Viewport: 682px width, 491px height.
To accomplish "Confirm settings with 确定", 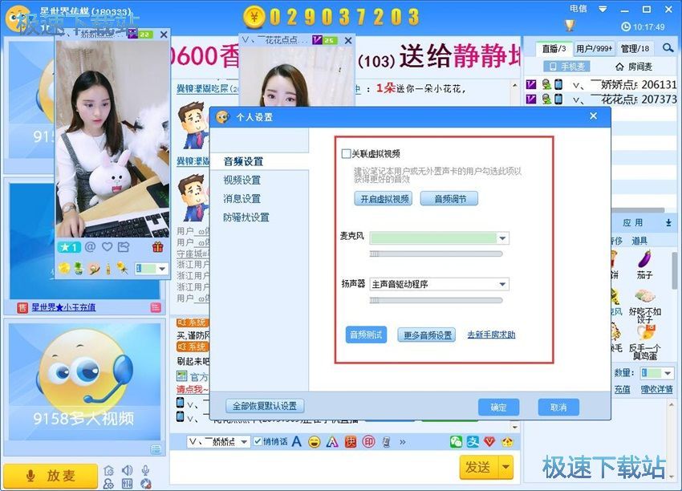I will 498,407.
